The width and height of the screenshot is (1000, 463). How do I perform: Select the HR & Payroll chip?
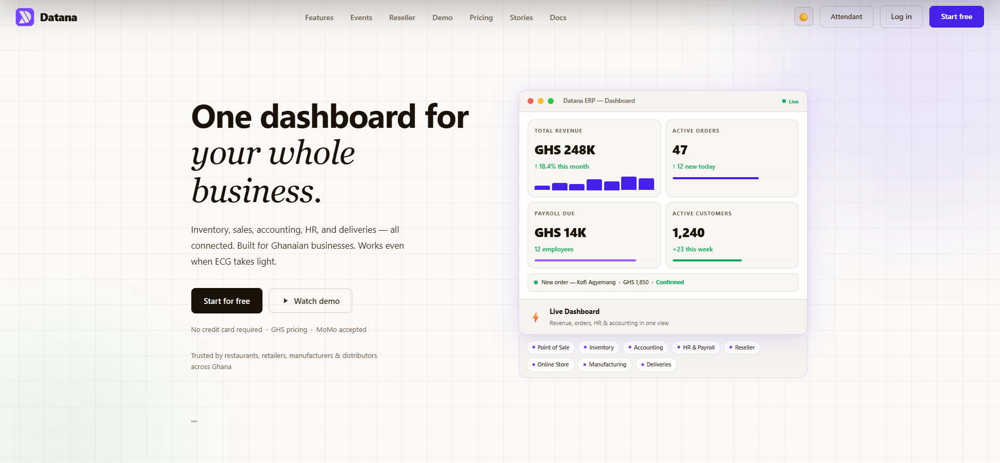point(696,347)
